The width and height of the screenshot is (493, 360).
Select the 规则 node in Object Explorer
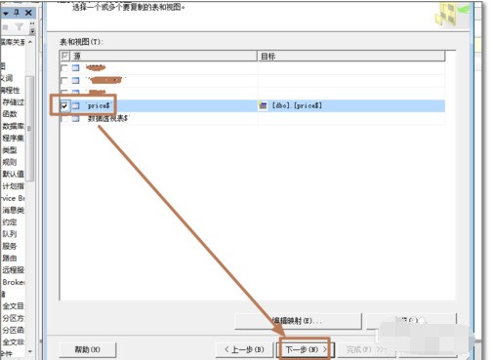pyautogui.click(x=10, y=162)
